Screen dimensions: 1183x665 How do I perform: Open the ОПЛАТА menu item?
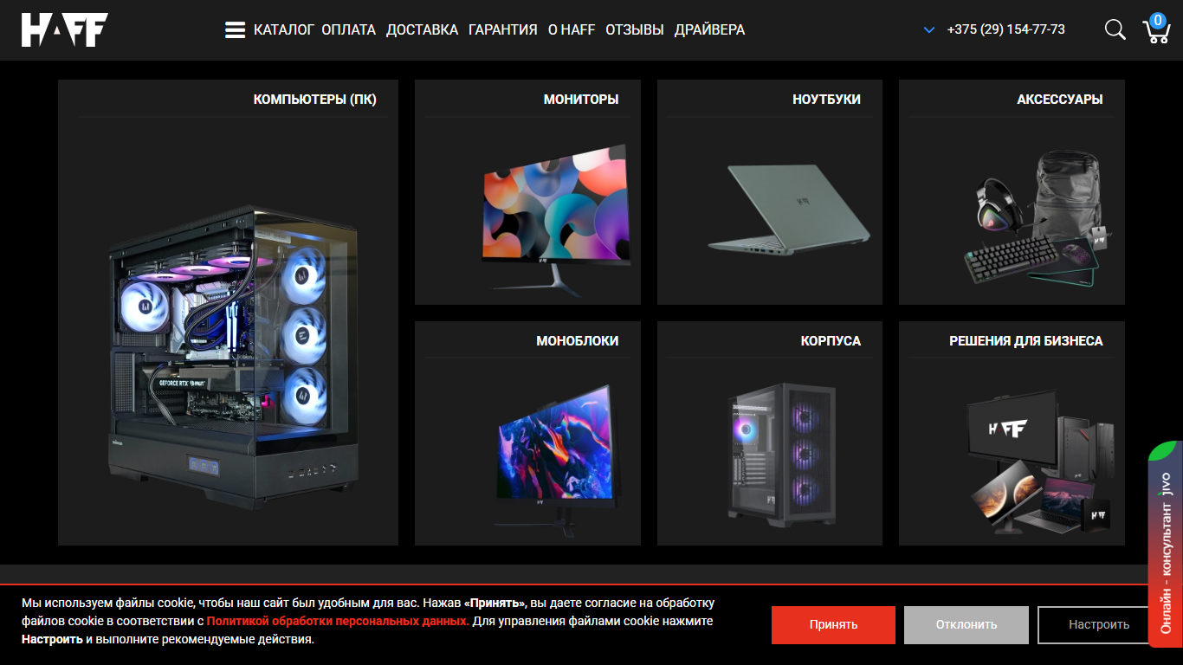[x=348, y=29]
